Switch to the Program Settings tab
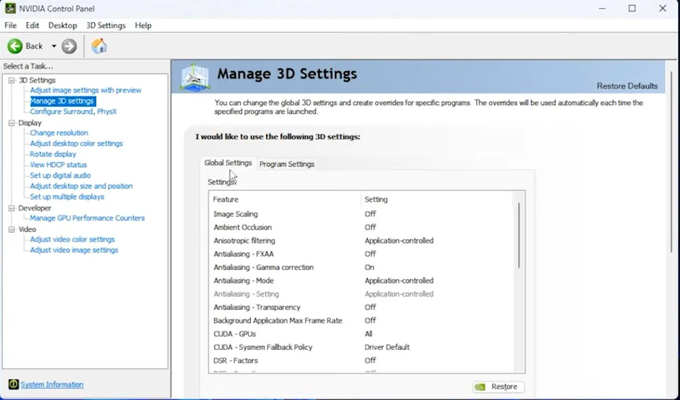Viewport: 680px width, 400px height. click(287, 164)
